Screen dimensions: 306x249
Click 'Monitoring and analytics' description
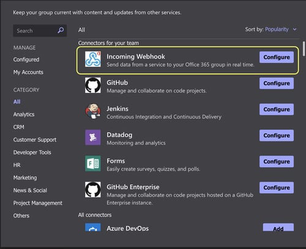click(x=136, y=143)
